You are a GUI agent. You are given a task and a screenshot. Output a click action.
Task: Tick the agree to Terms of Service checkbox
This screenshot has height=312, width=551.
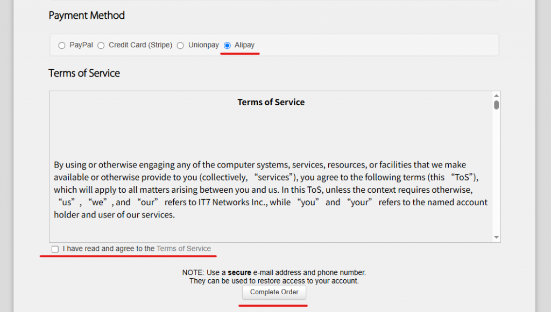pos(55,249)
